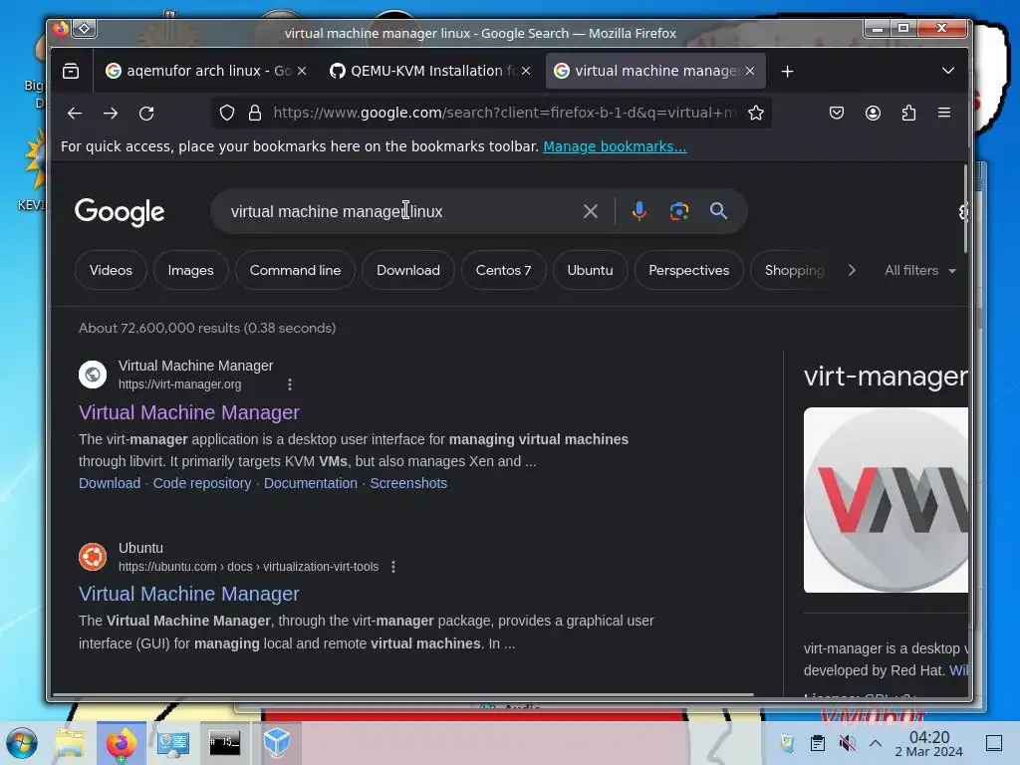Image resolution: width=1020 pixels, height=765 pixels.
Task: Open the Perspectives filter
Action: coord(689,271)
